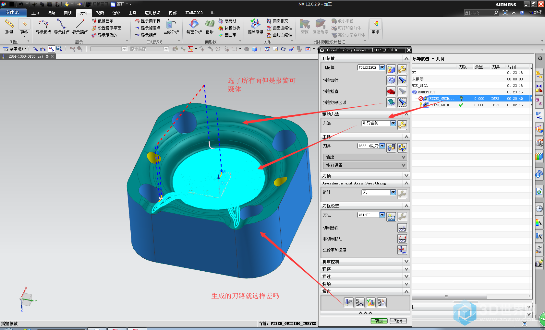
Task: Click the navigator horizontal scrollbar
Action: click(450, 296)
